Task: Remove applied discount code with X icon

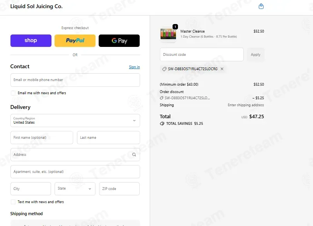Action: coord(222,69)
